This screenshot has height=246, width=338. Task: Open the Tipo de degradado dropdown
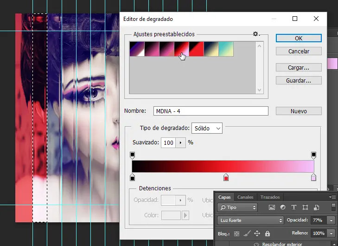point(207,128)
